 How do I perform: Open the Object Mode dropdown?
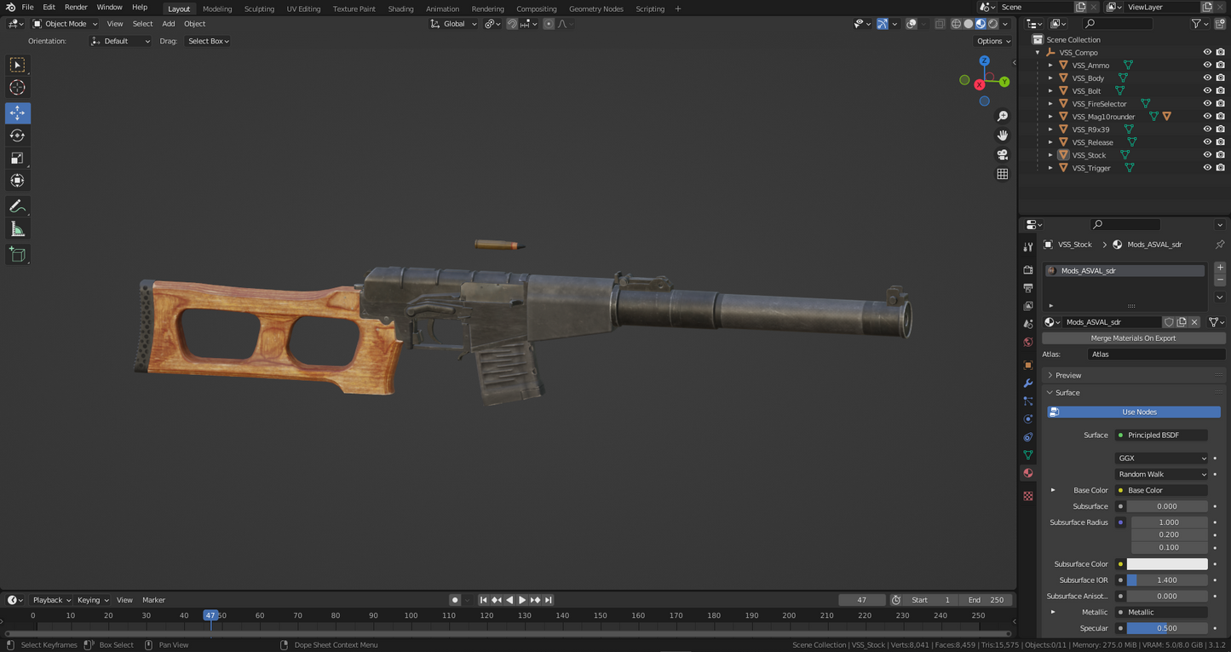[x=65, y=24]
